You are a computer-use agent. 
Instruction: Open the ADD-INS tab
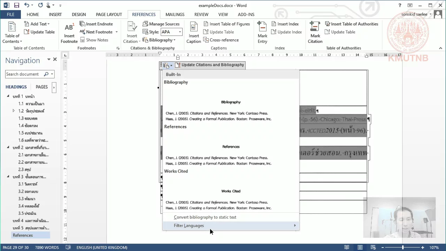[x=246, y=14]
